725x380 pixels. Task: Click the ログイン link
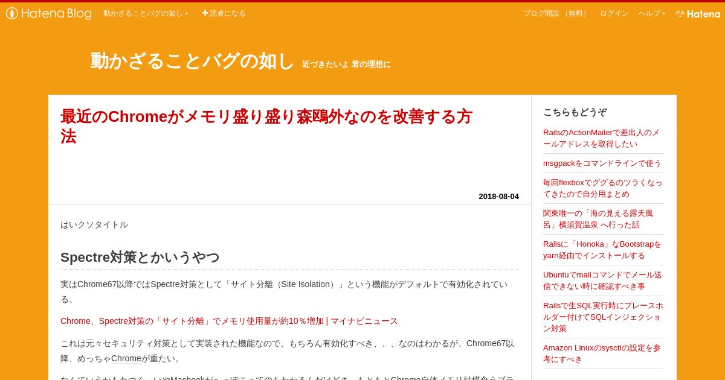coord(614,13)
